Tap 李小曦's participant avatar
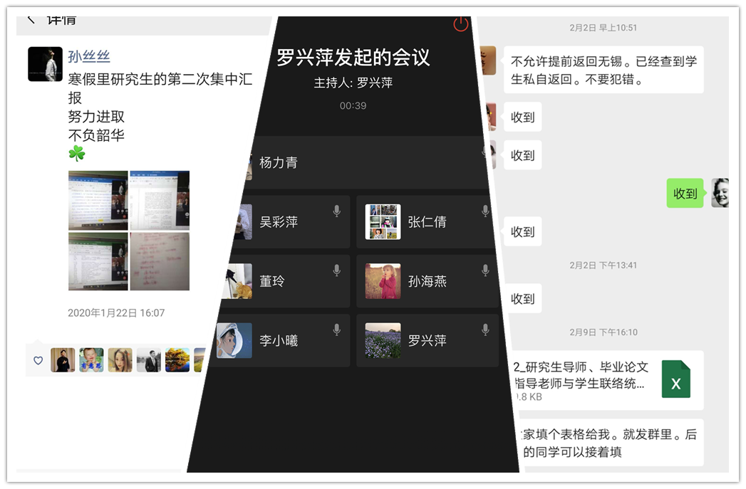746x489 pixels. 234,340
